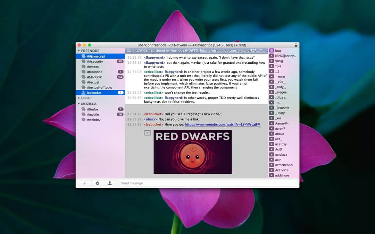Click the #MacOSX unread count badge
This screenshot has height=234, width=375.
point(120,77)
